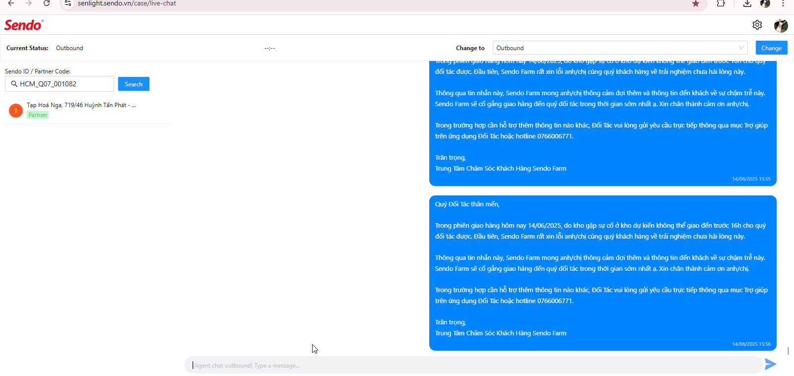
Task: Click the dropdown chevron arrow in the status selector
Action: point(741,48)
